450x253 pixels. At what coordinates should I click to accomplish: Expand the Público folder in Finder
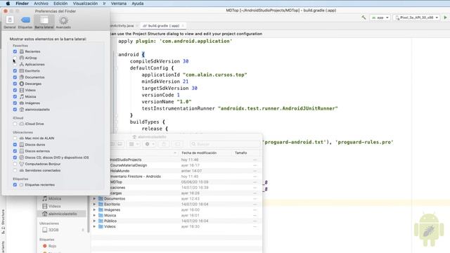[x=94, y=221]
